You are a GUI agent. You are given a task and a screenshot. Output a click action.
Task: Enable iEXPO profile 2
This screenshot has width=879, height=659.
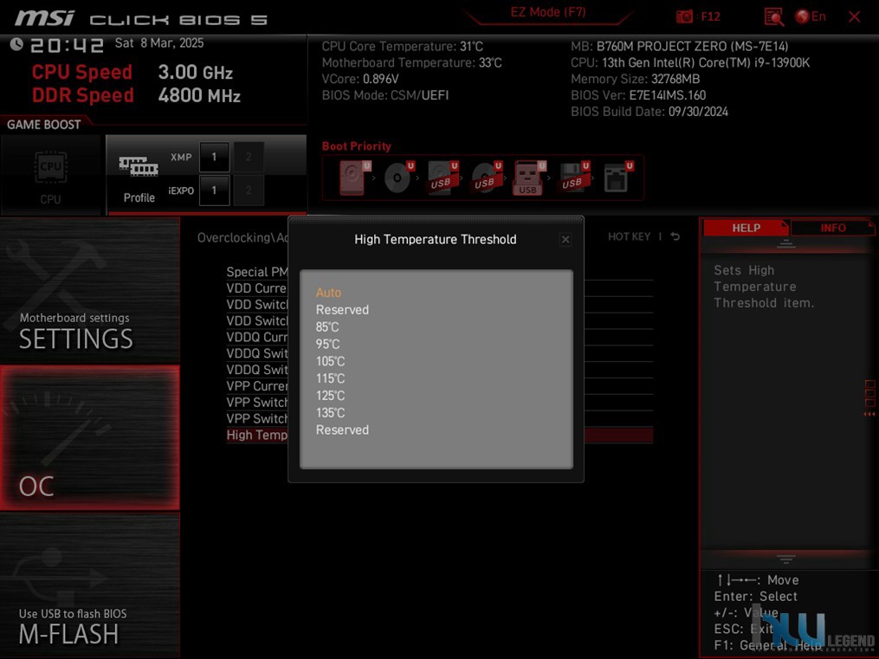click(249, 191)
